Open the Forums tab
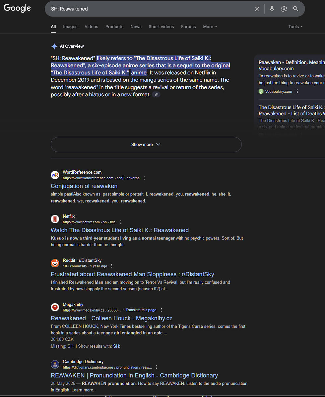325x397 pixels. 188,27
